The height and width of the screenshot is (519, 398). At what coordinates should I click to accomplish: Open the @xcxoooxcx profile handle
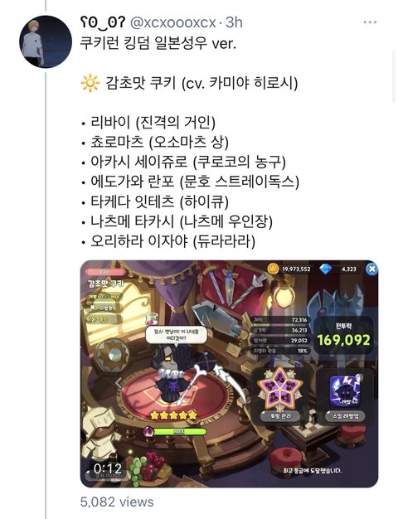click(x=173, y=22)
